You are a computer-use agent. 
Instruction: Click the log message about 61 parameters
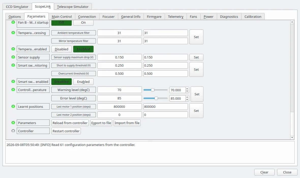coord(71,145)
